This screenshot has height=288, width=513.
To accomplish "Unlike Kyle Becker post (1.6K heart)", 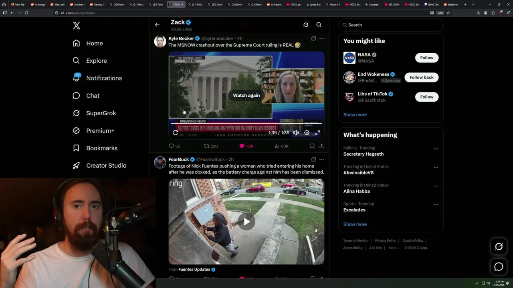I will pyautogui.click(x=246, y=146).
